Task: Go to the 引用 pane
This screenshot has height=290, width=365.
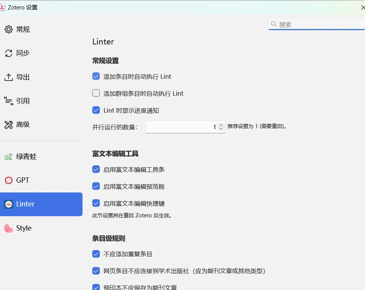Action: tap(23, 101)
